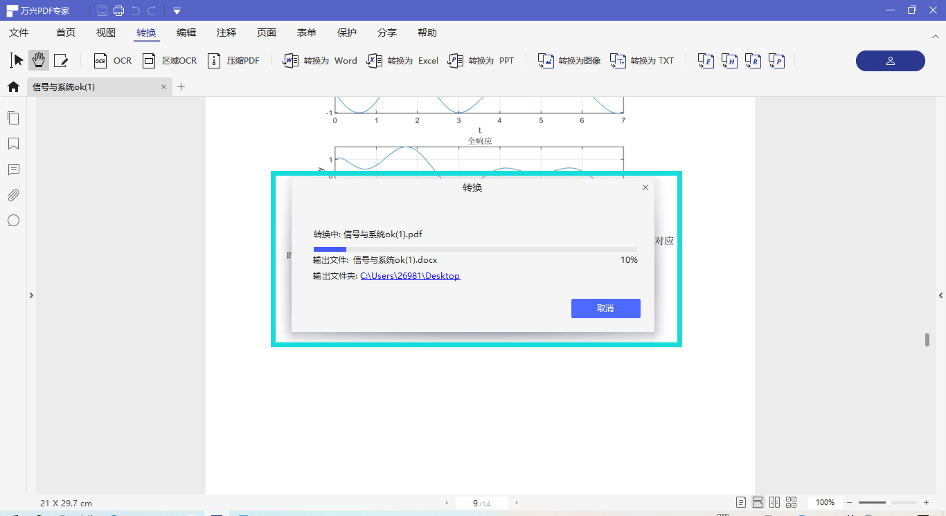Click the 区域OCR tool
Image resolution: width=946 pixels, height=516 pixels.
pos(170,61)
